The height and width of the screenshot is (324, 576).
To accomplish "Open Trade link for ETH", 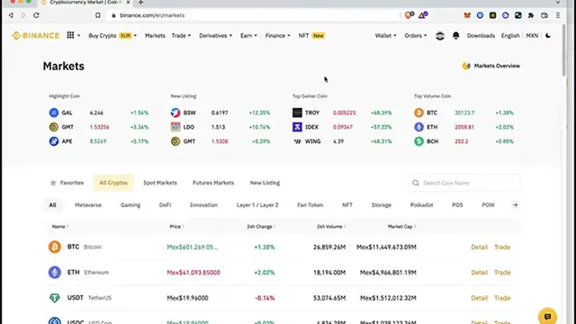I will [502, 273].
